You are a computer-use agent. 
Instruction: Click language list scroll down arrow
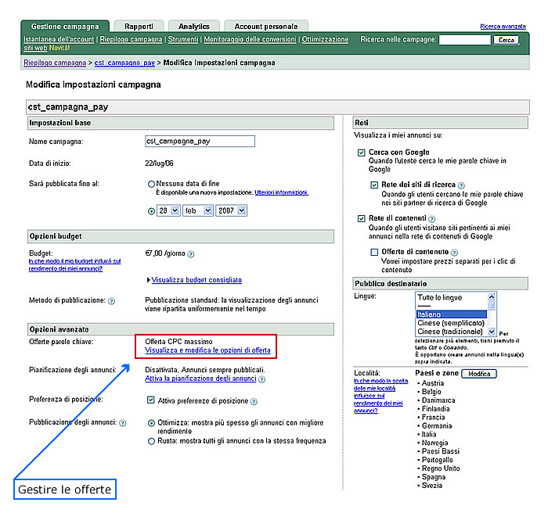[492, 332]
